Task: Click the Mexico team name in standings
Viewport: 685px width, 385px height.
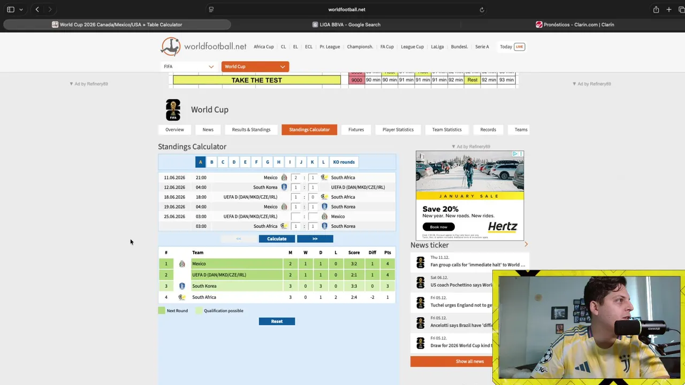Action: point(199,264)
